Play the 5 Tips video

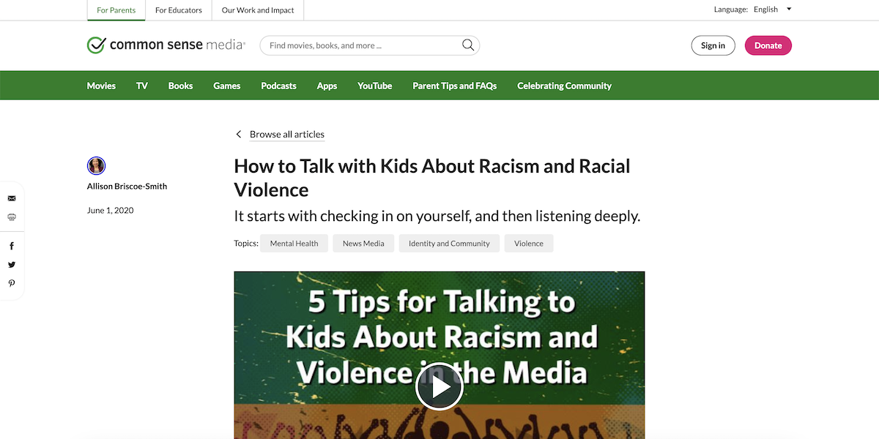tap(439, 386)
